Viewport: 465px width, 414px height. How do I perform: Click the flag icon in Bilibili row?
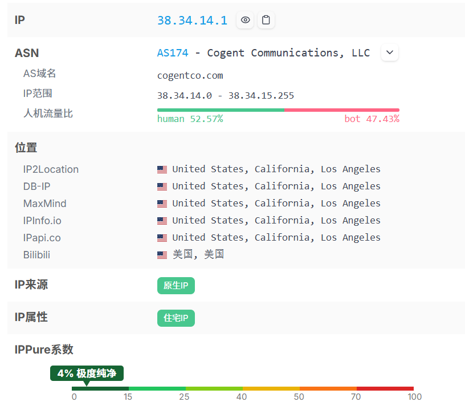coord(162,255)
